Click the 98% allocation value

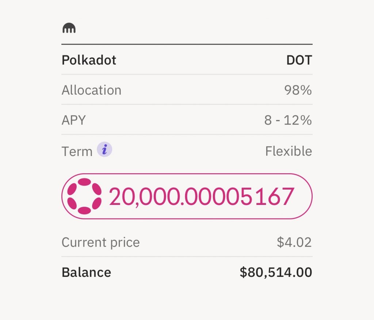click(298, 90)
